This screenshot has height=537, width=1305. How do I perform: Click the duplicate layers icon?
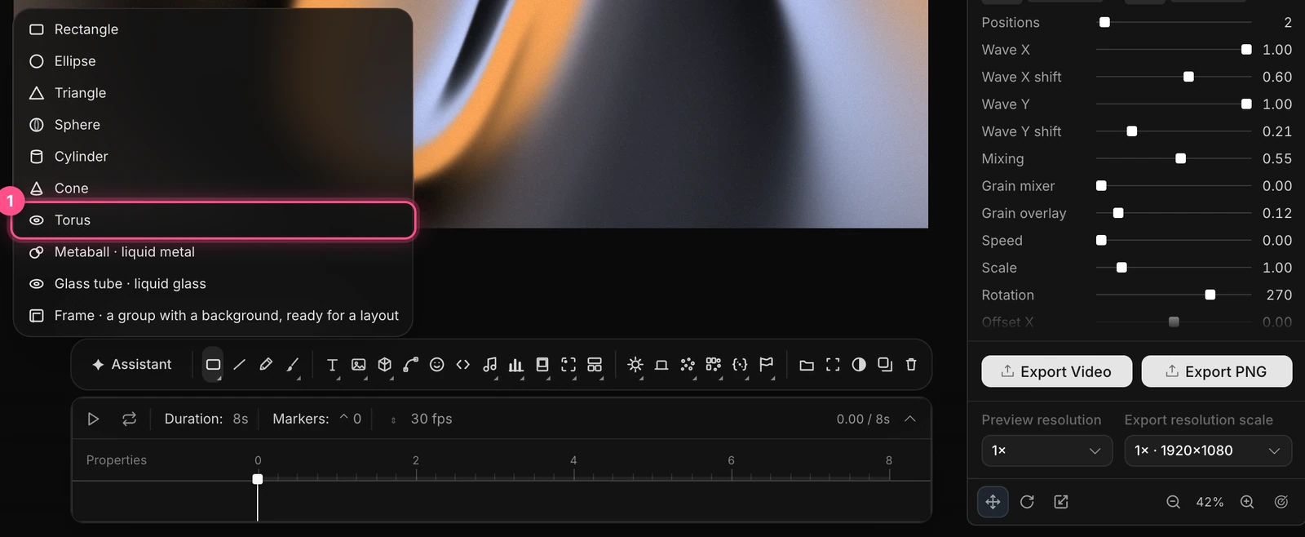[x=885, y=365]
